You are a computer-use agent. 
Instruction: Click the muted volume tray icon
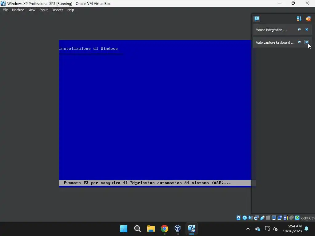point(275,229)
